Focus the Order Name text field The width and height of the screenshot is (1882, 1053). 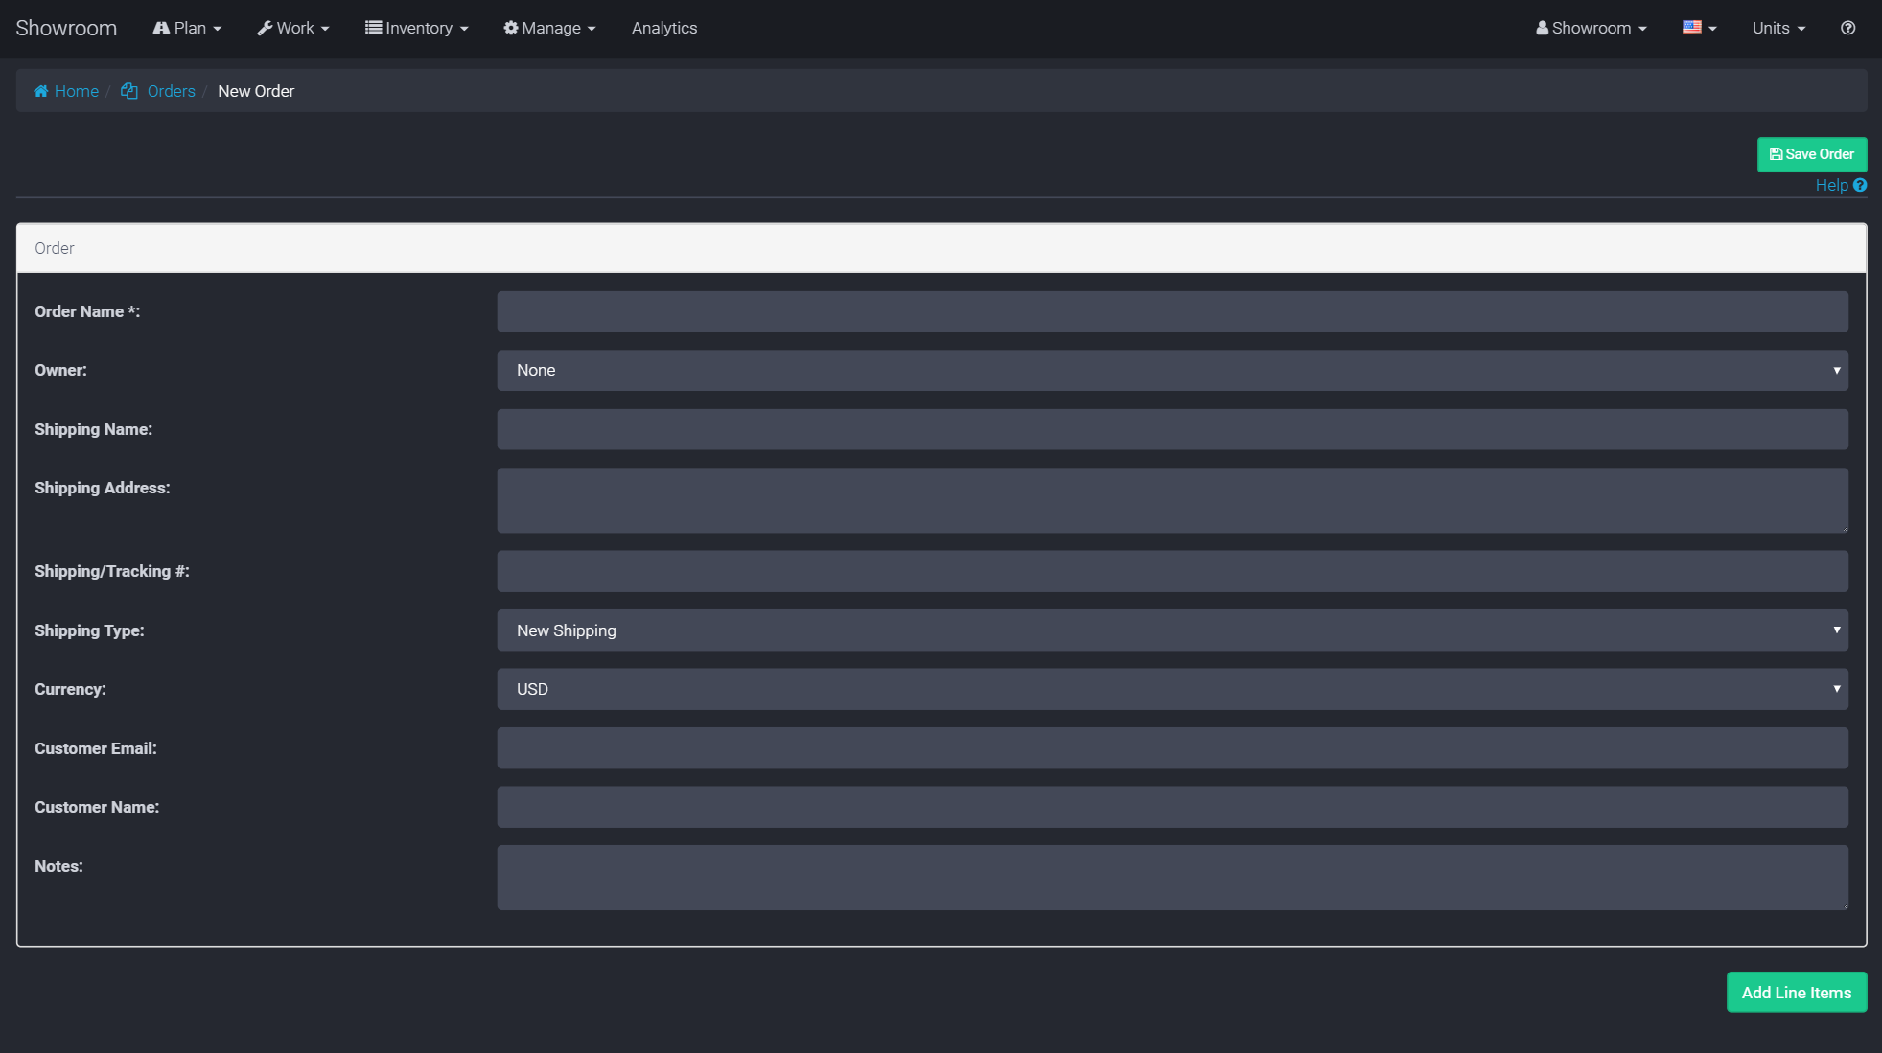pos(1172,311)
